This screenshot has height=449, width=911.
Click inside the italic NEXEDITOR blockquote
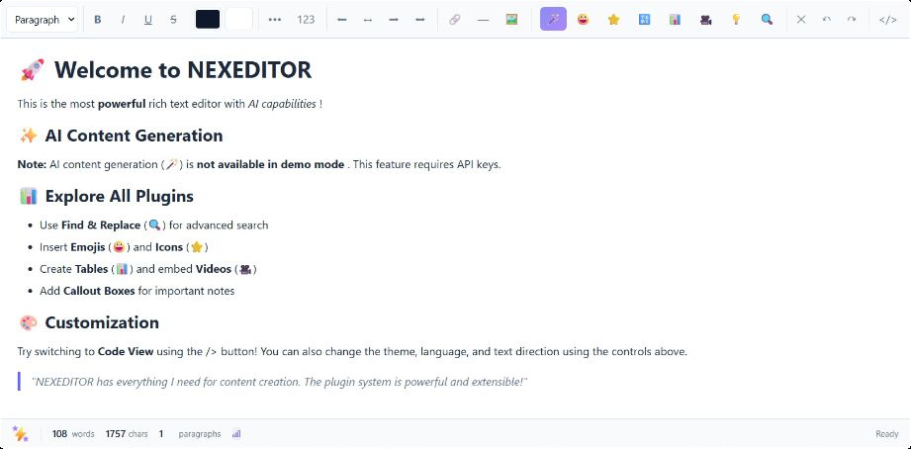(280, 382)
